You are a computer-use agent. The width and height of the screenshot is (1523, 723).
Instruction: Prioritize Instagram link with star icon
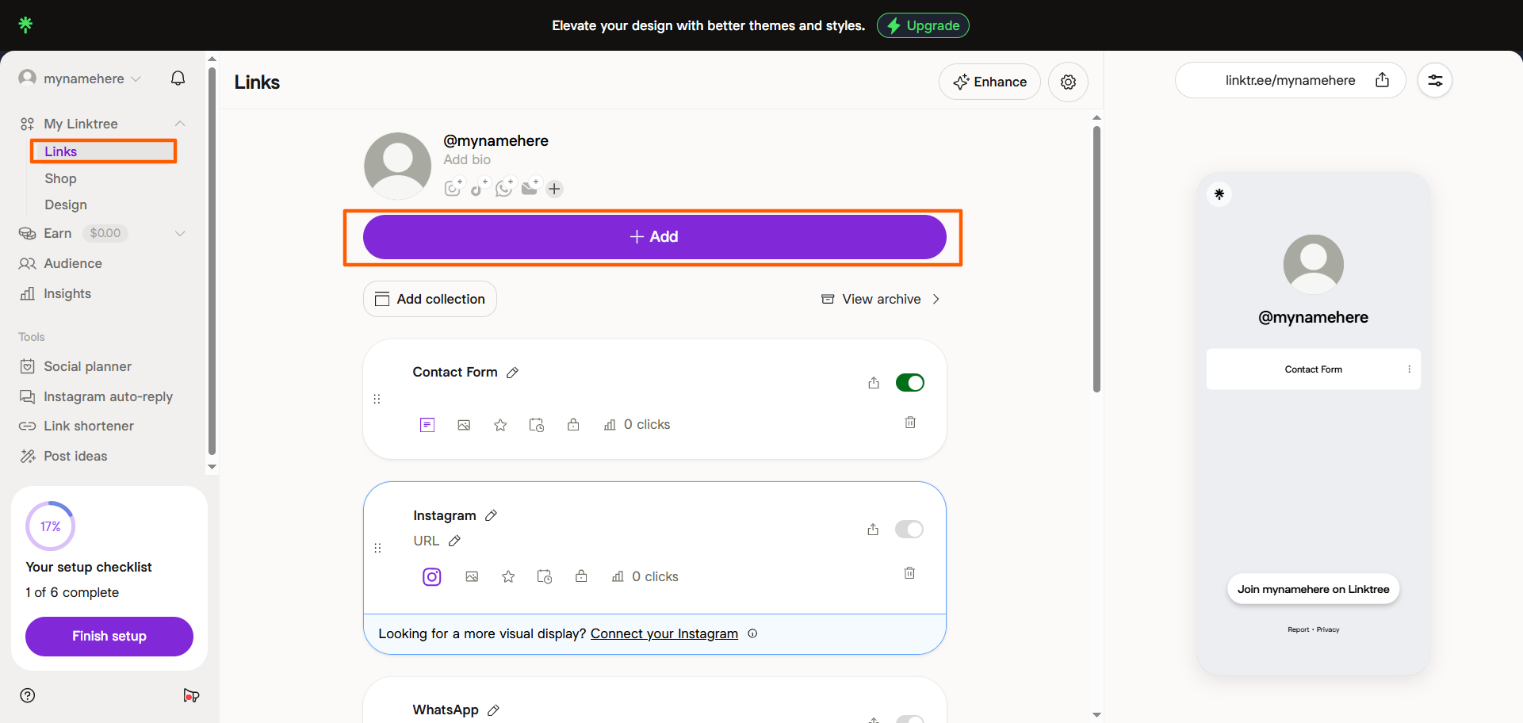point(508,576)
